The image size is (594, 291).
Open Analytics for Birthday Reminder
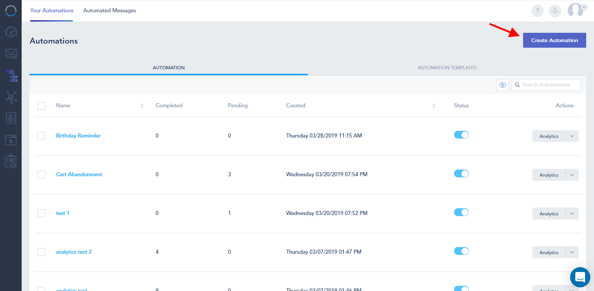(549, 136)
